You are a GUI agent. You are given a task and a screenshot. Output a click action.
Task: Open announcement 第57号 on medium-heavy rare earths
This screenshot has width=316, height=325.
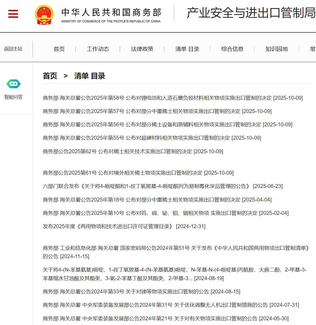point(157,111)
